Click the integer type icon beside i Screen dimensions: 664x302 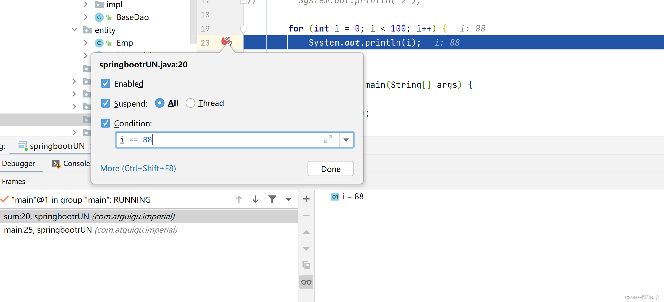pos(335,197)
